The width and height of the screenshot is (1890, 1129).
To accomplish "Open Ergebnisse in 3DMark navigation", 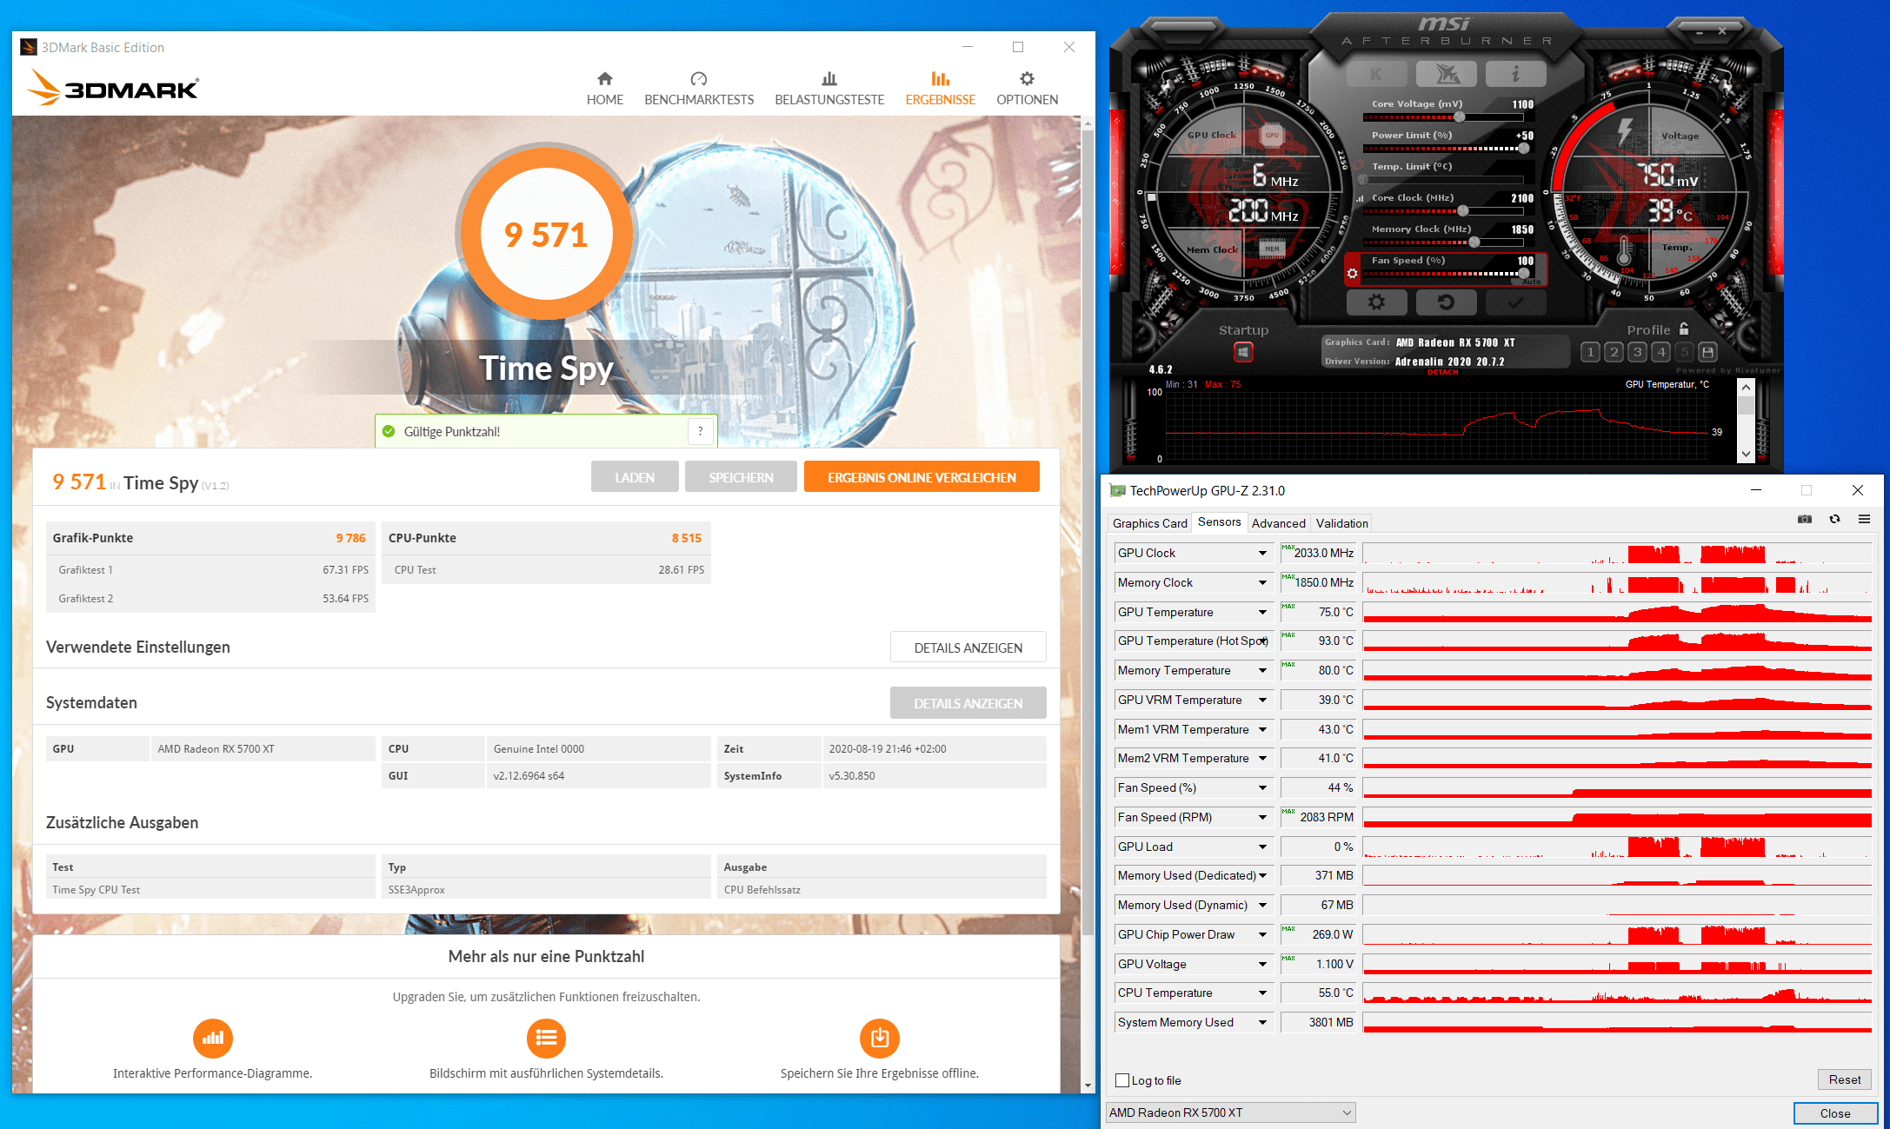I will click(x=940, y=89).
